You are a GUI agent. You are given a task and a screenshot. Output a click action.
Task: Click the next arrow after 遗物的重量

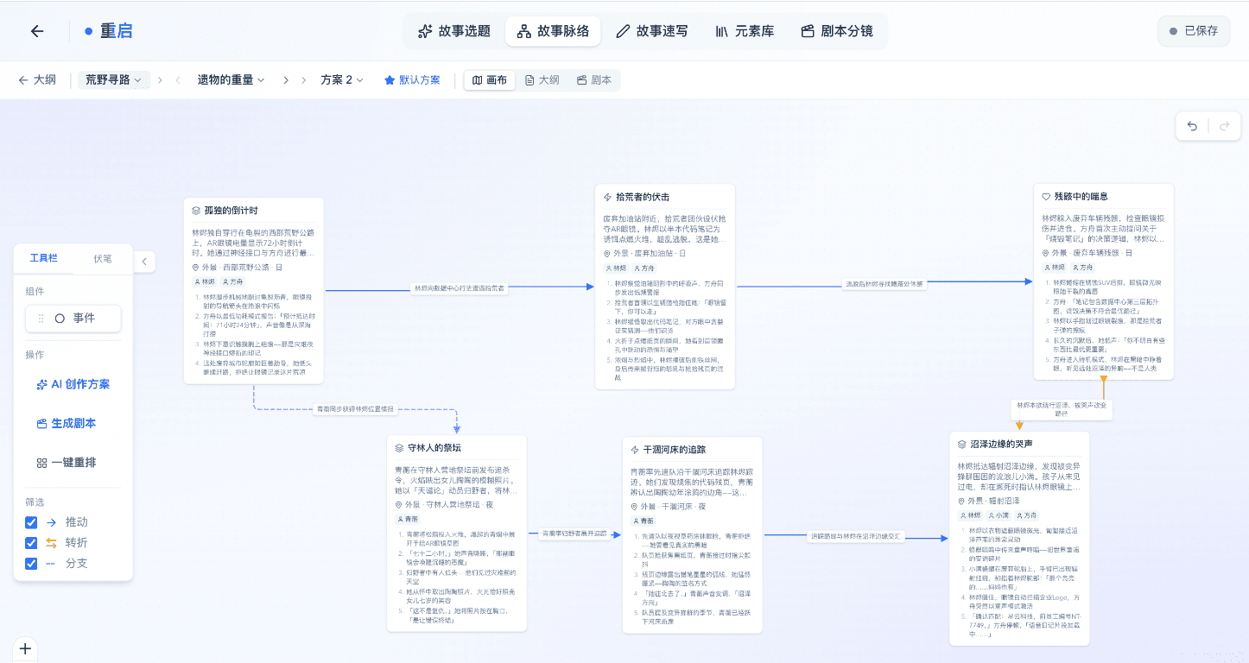(x=286, y=80)
